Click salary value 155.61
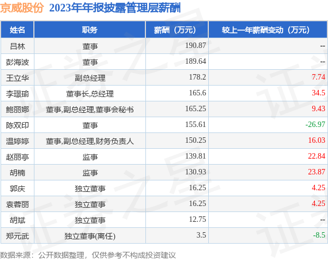Image resolution: width=328 pixels, height=260 pixels. point(196,124)
